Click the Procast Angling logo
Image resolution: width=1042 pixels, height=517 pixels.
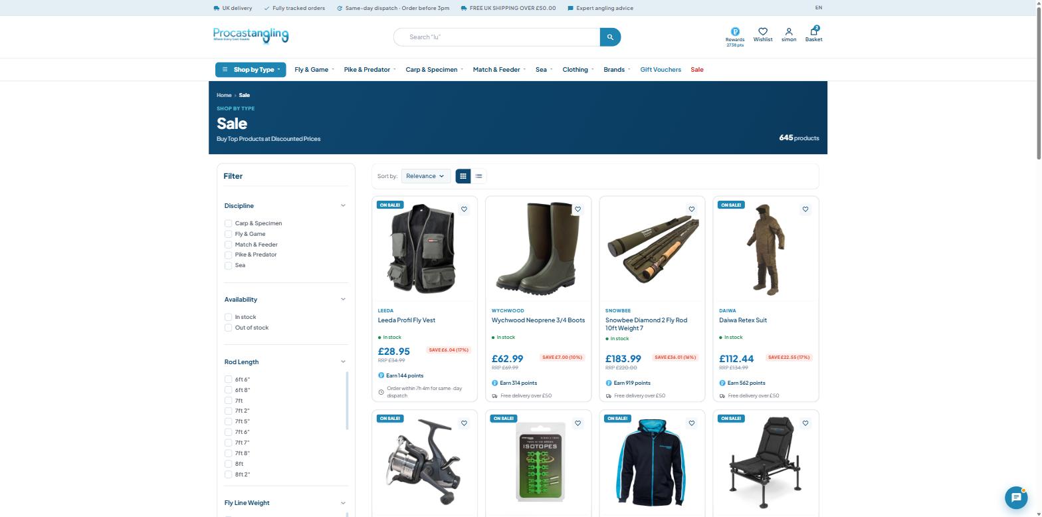pos(251,35)
